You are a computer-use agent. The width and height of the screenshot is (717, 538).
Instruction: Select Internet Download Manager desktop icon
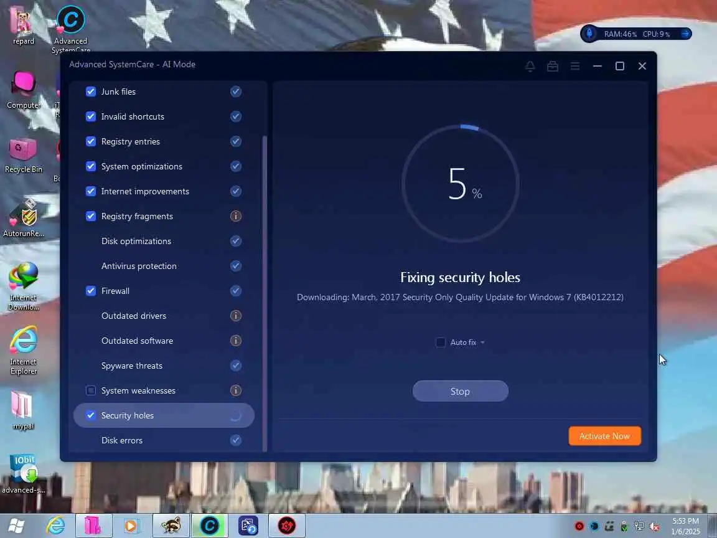(x=23, y=286)
